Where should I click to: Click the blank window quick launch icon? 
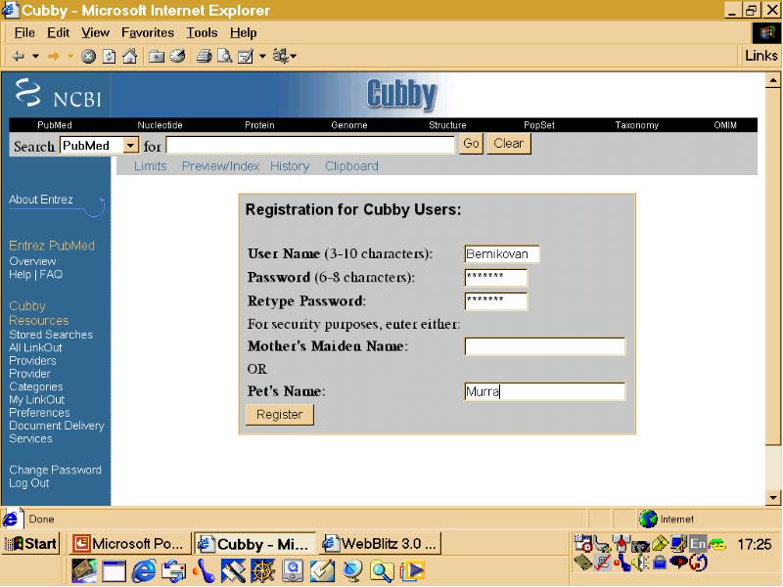[114, 571]
